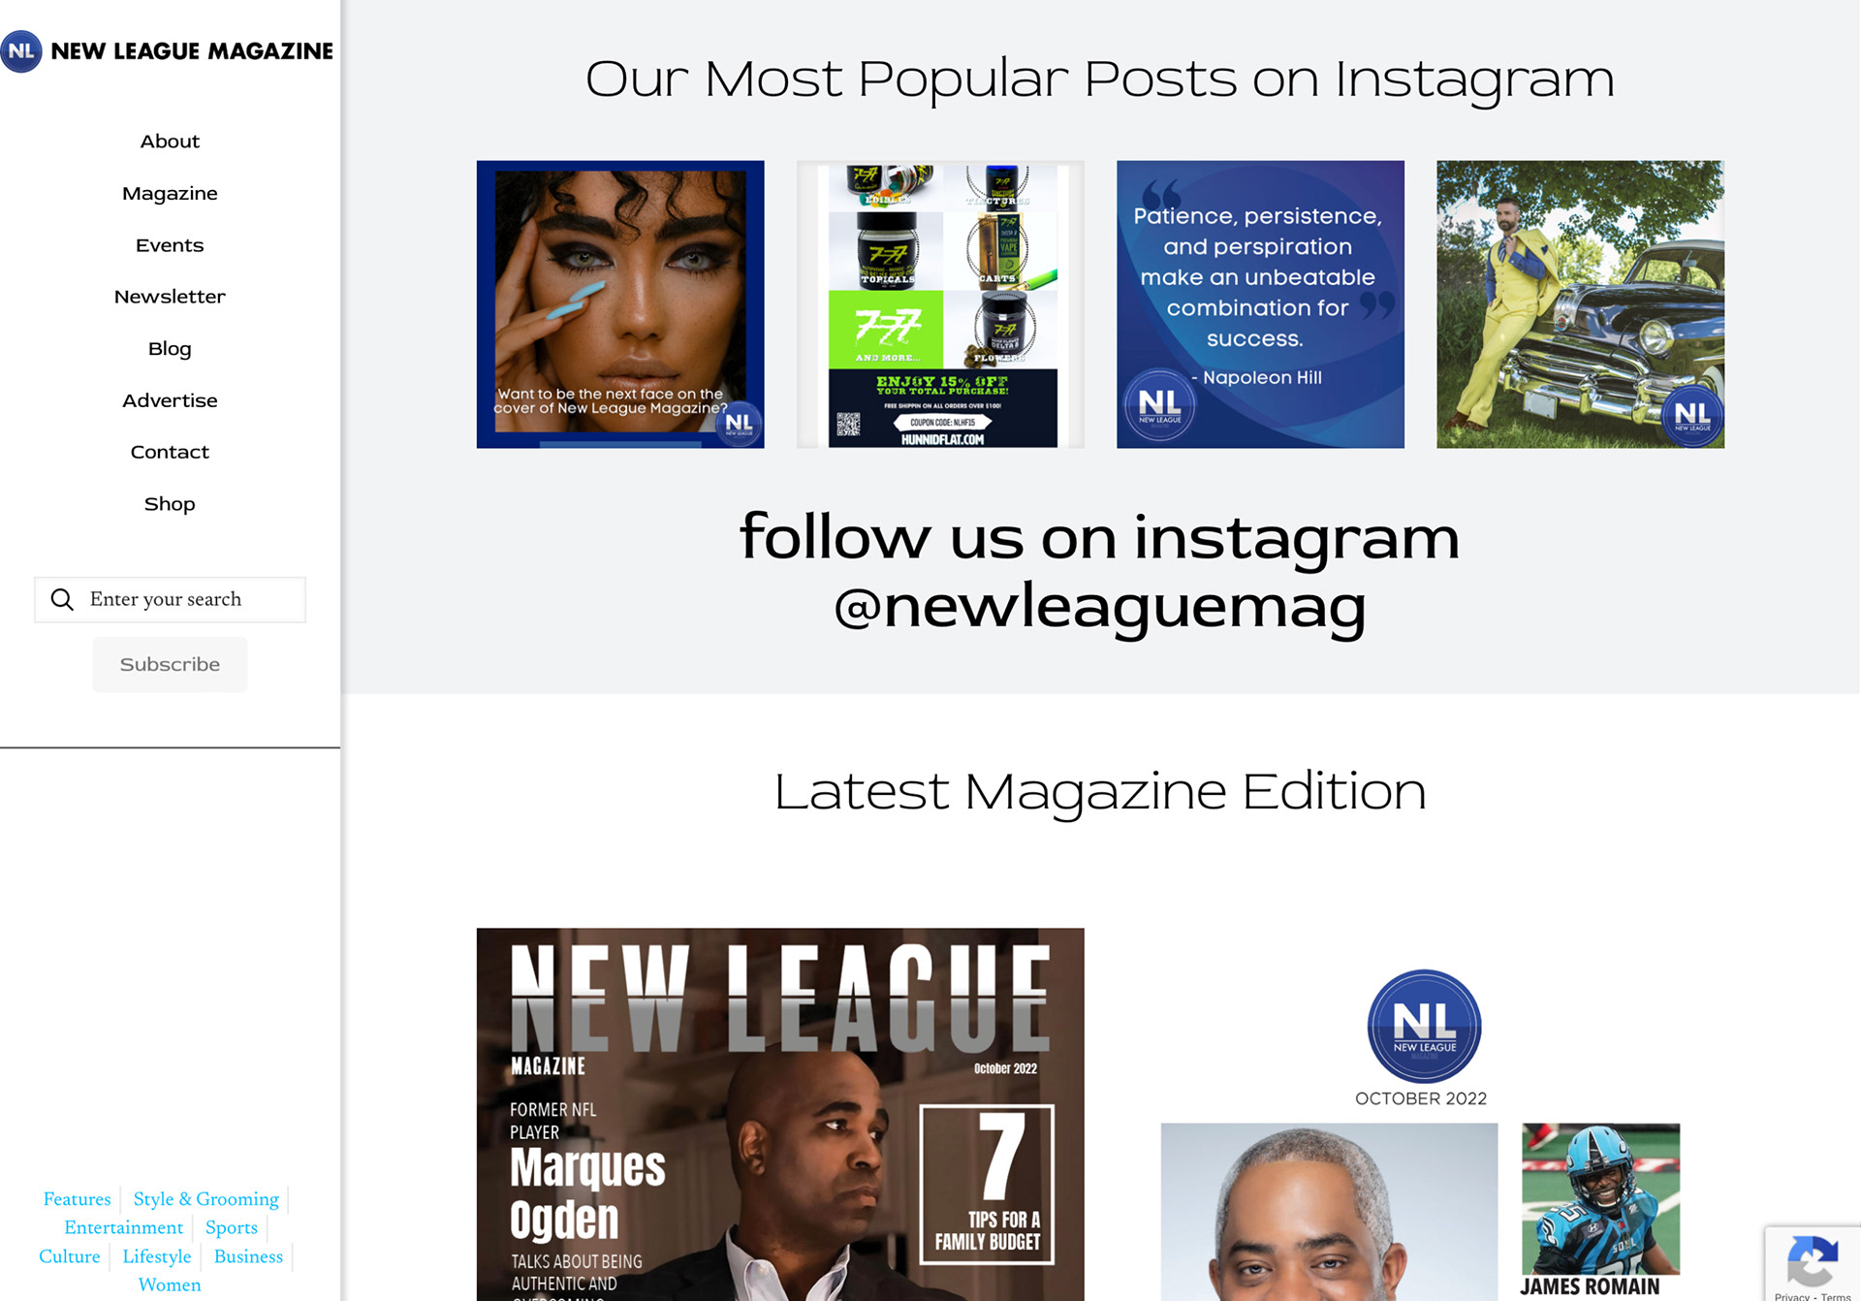
Task: Focus the Enter your search field
Action: click(170, 600)
